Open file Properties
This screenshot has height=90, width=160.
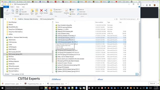(66, 12)
